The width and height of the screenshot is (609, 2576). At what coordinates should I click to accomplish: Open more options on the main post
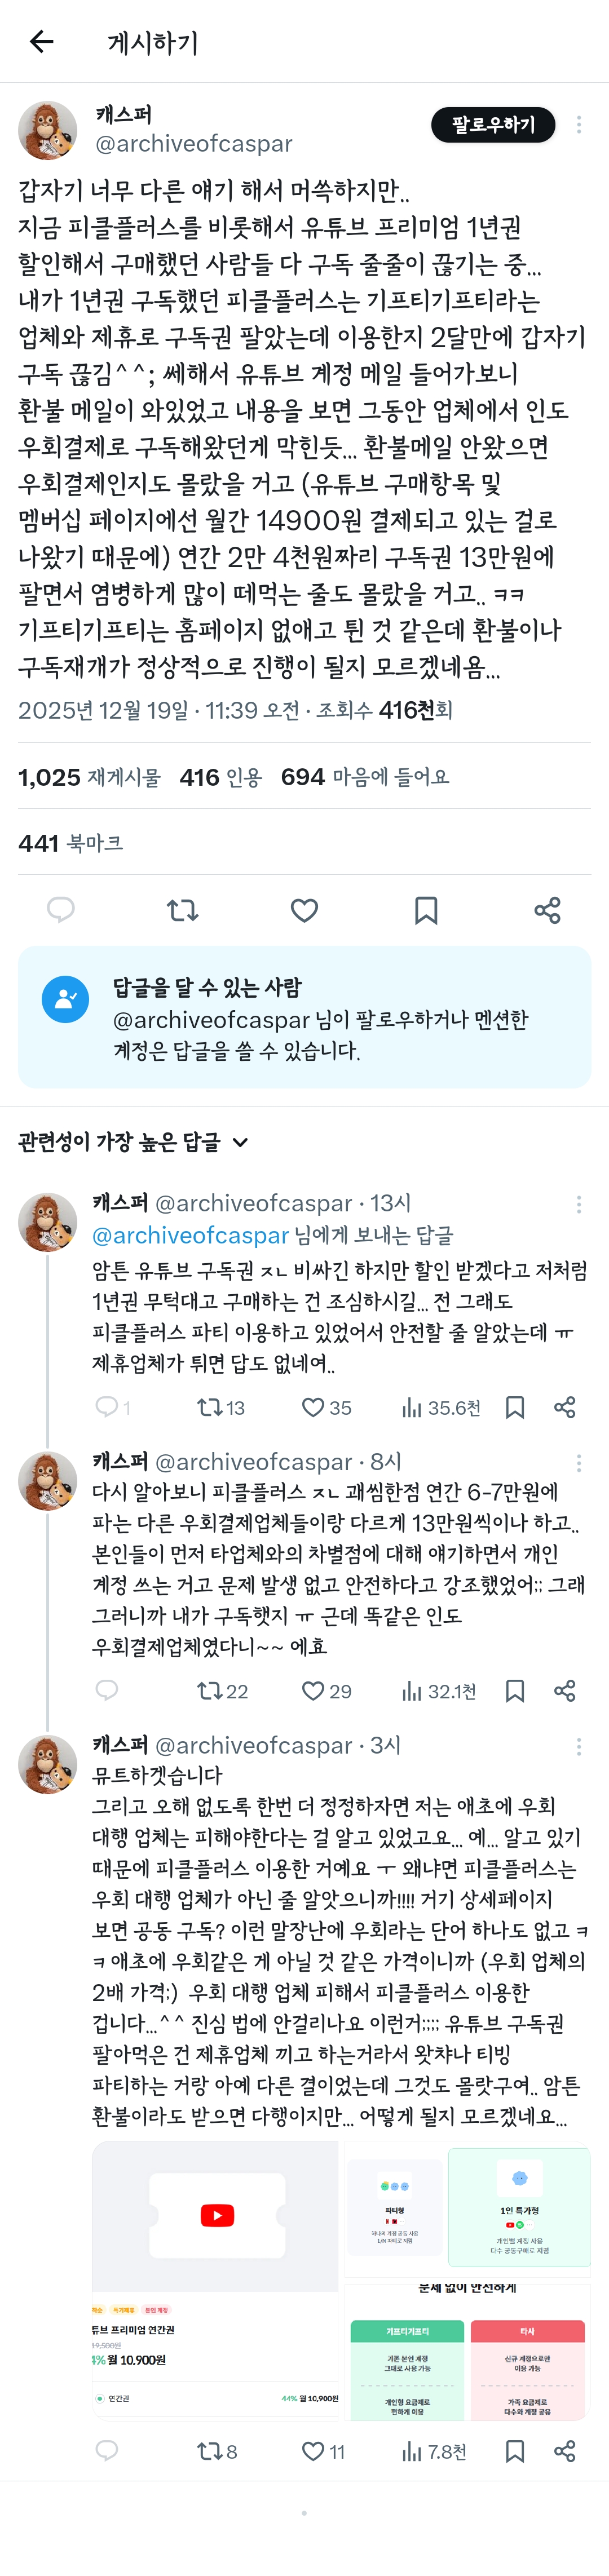[579, 125]
